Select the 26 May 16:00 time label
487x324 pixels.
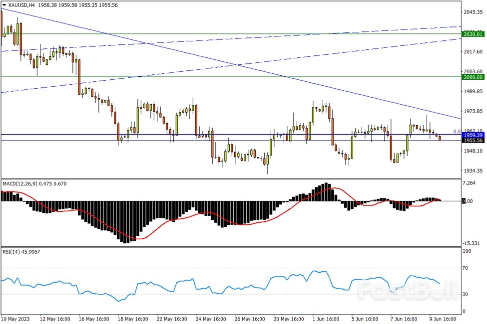pos(251,319)
